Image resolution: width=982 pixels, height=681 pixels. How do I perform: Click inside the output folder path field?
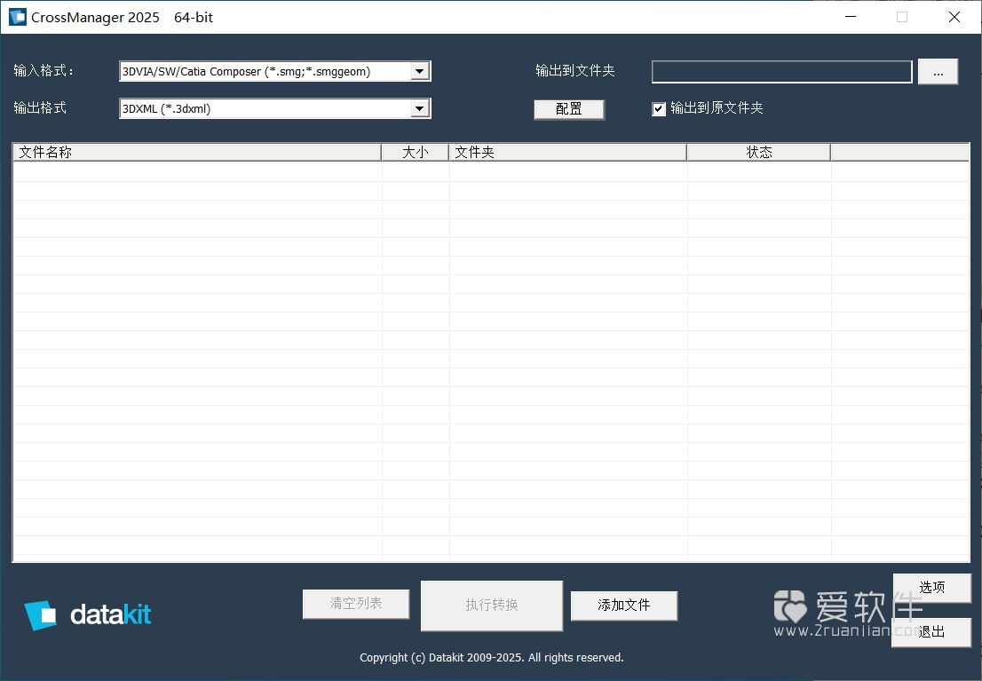(781, 72)
